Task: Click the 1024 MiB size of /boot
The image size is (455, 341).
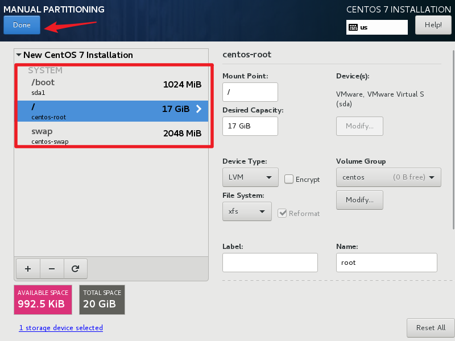Action: point(182,84)
